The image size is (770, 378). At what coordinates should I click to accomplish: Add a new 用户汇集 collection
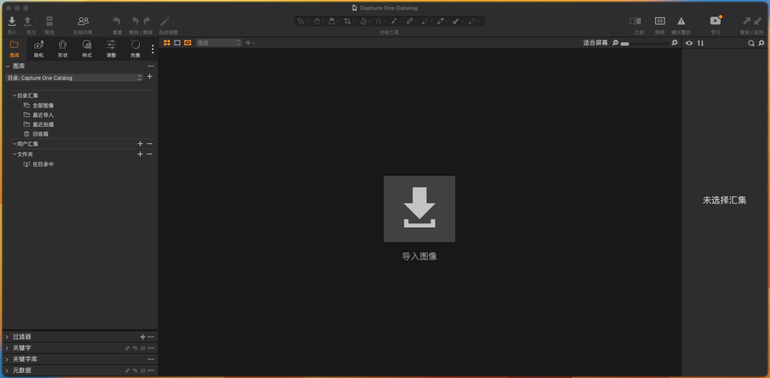click(140, 144)
